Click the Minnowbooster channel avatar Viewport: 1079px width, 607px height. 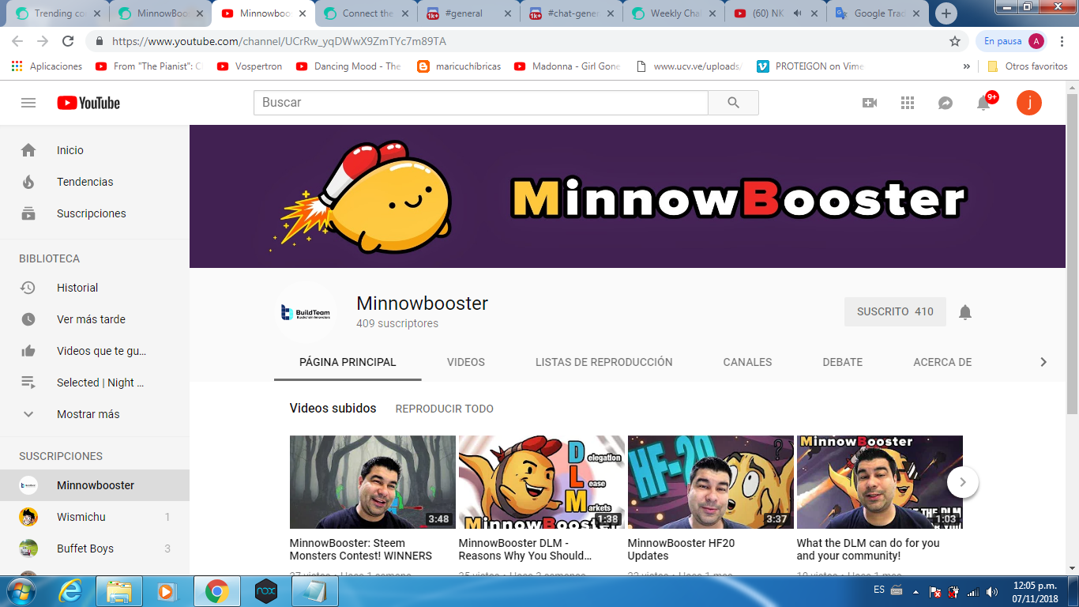[x=306, y=312]
